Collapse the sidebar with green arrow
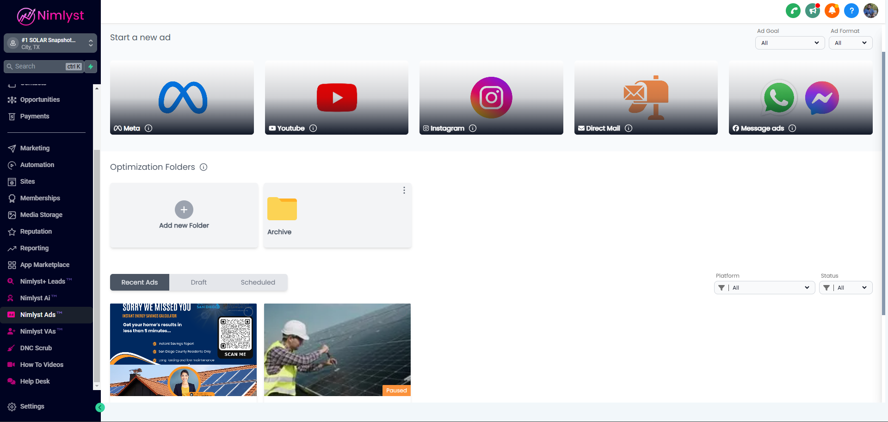 (100, 408)
